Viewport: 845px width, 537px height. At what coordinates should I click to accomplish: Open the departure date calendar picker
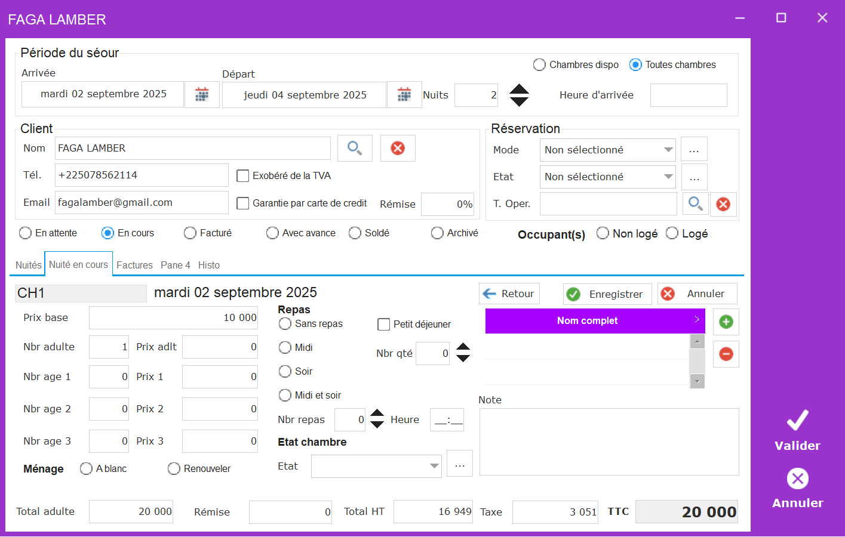pyautogui.click(x=404, y=94)
